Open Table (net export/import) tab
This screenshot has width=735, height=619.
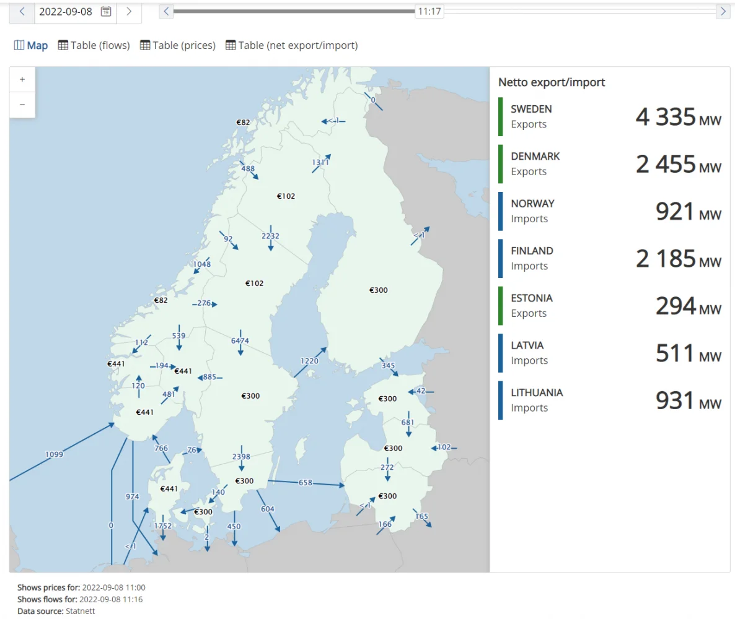coord(291,45)
